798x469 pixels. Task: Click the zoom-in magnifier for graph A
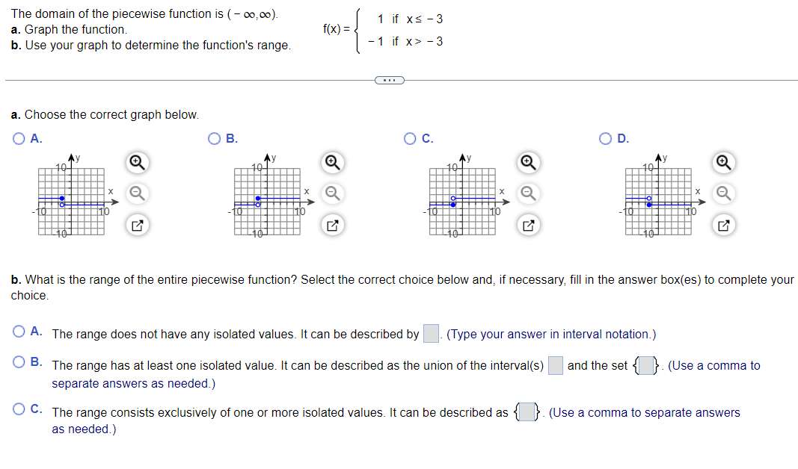click(136, 163)
